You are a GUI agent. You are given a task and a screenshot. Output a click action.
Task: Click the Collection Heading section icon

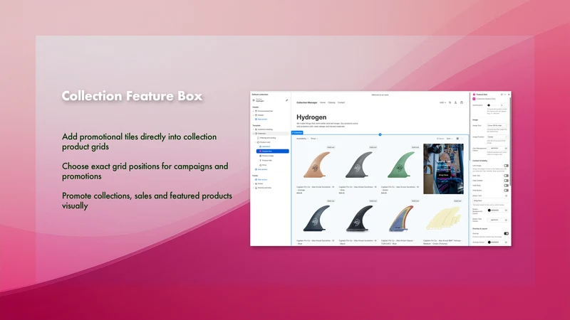coord(256,129)
